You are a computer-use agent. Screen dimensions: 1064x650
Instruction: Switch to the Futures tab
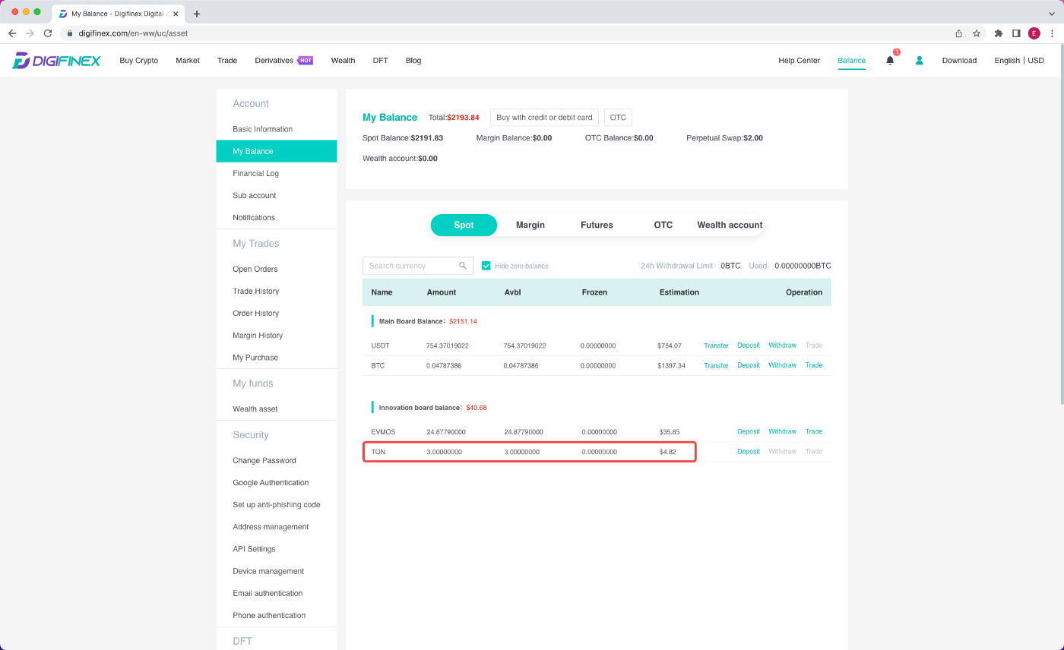click(597, 225)
